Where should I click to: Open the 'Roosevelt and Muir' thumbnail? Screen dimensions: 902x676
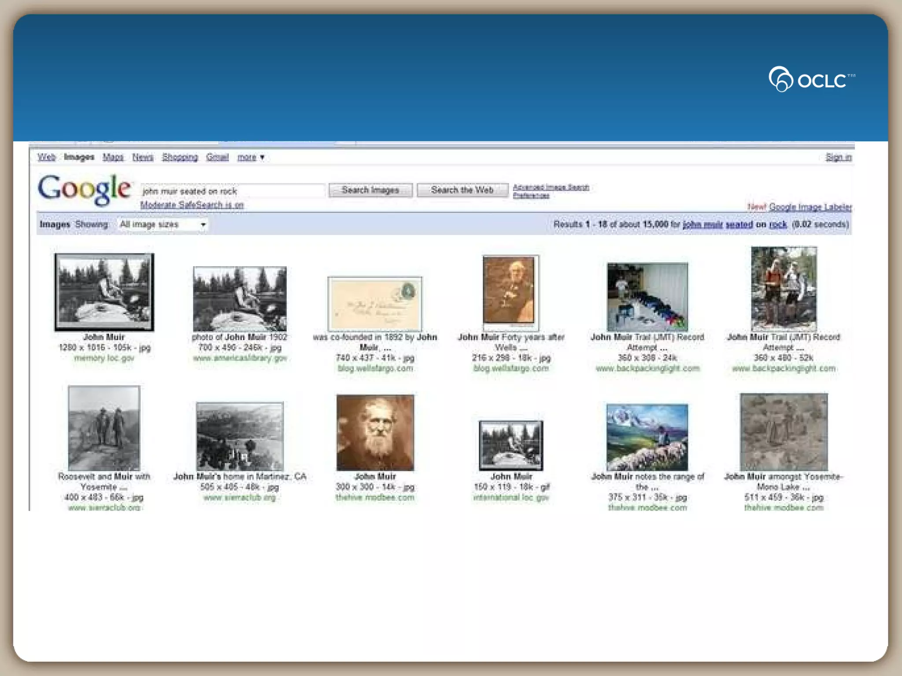pos(104,428)
